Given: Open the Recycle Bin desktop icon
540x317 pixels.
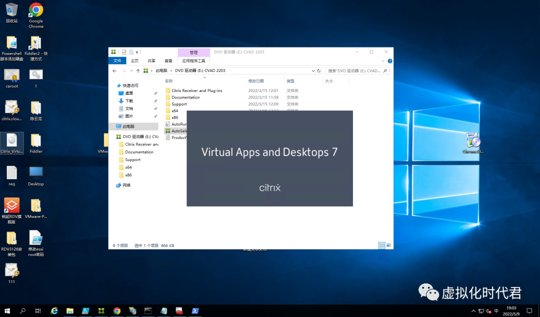Looking at the screenshot, I should coord(11,13).
